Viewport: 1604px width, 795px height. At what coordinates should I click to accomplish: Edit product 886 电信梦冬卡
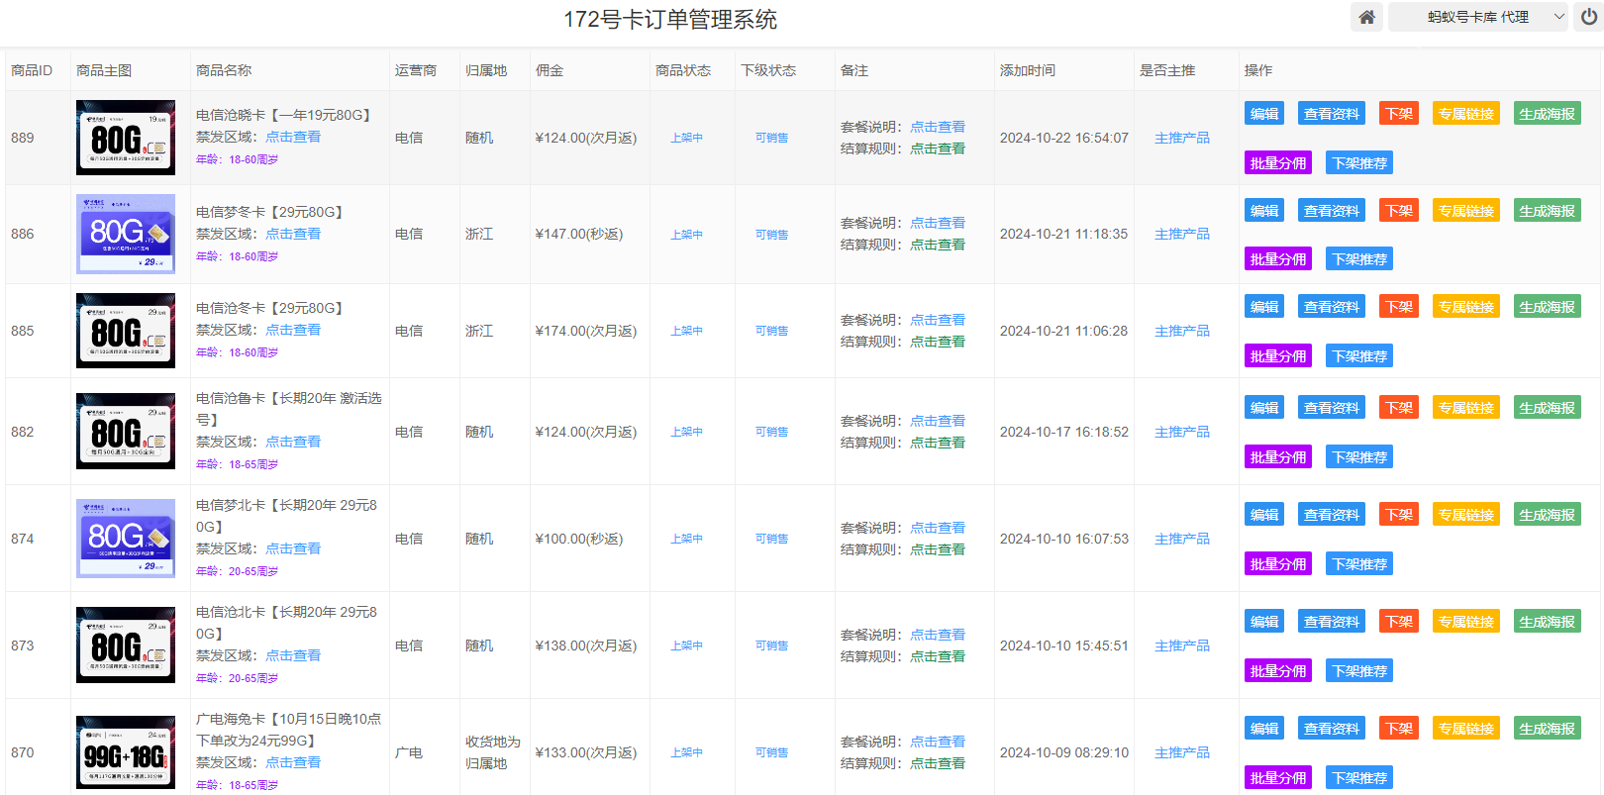click(x=1264, y=211)
